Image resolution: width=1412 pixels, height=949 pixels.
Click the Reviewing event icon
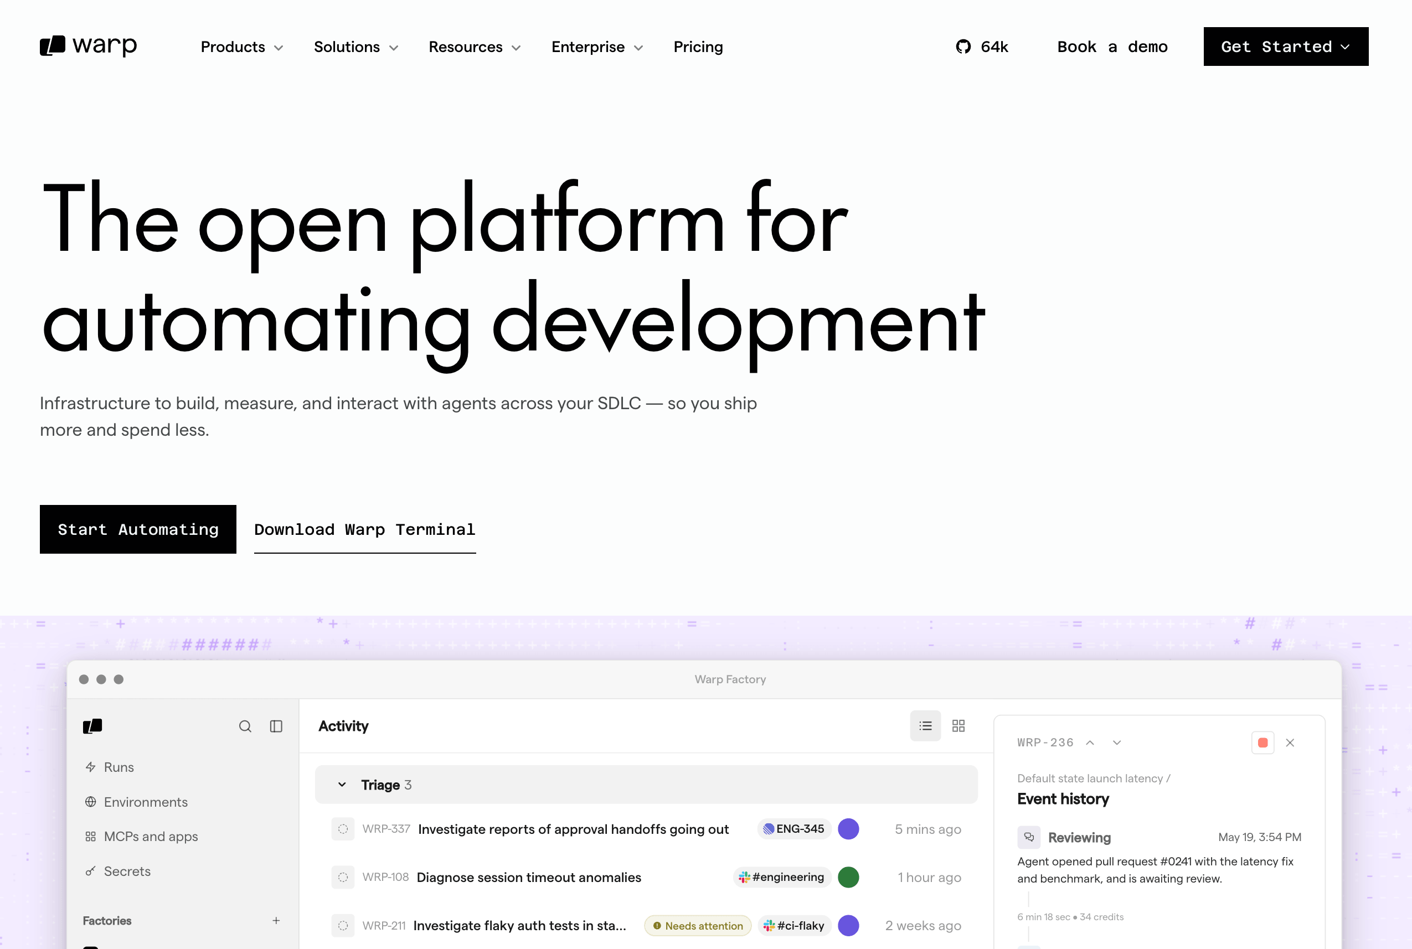click(x=1029, y=838)
